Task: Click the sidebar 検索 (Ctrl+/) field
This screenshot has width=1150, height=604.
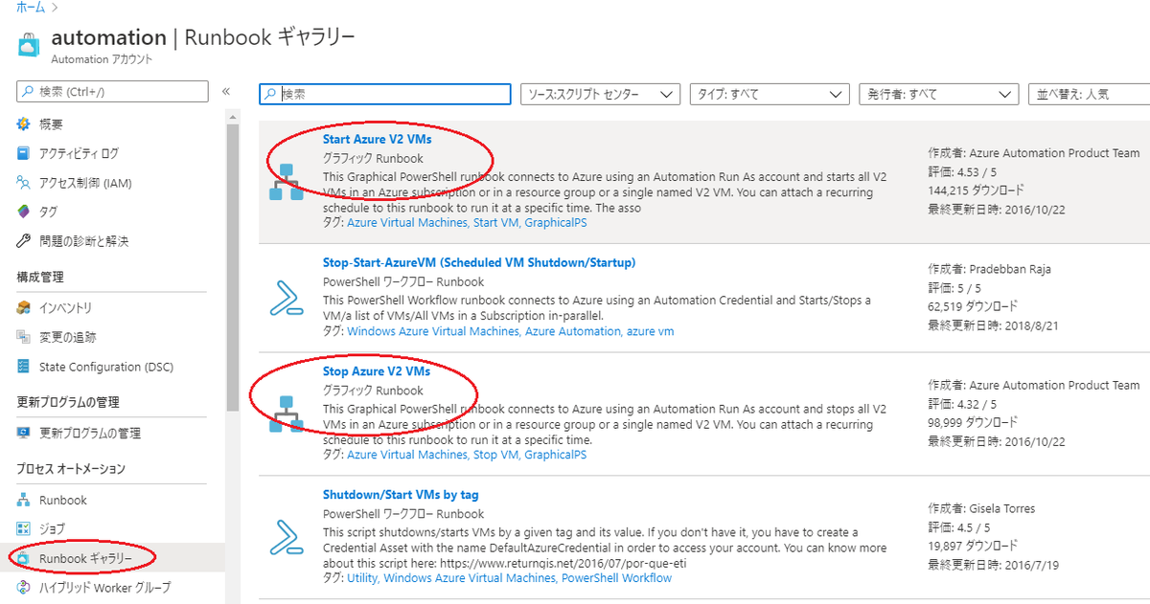Action: tap(112, 91)
